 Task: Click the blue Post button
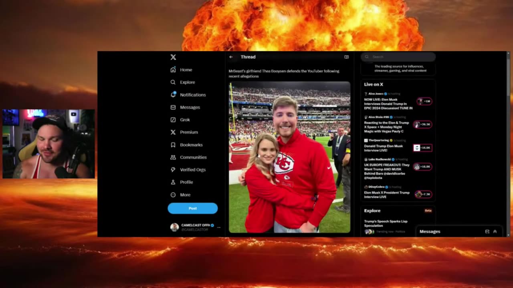pos(193,208)
